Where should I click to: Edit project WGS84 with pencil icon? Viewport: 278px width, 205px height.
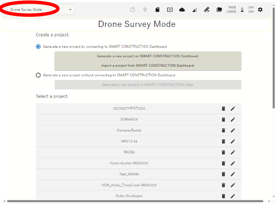(x=233, y=152)
